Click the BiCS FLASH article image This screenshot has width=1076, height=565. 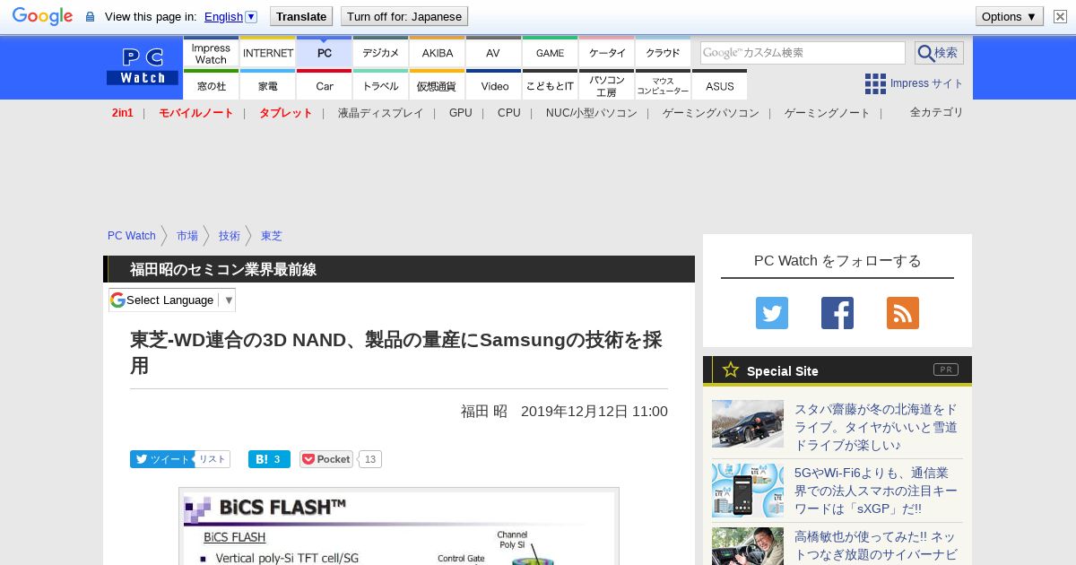(x=399, y=526)
